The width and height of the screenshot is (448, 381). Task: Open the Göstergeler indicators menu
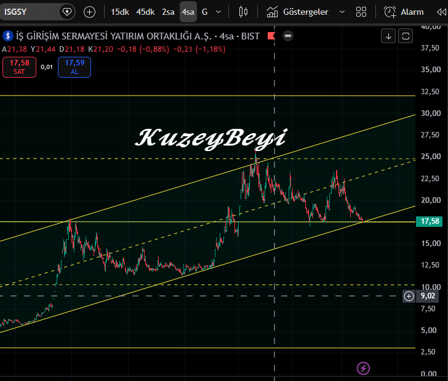297,12
